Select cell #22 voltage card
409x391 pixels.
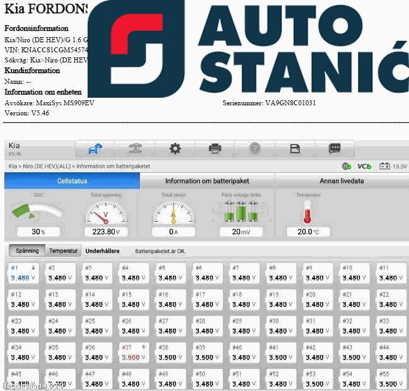click(x=391, y=300)
